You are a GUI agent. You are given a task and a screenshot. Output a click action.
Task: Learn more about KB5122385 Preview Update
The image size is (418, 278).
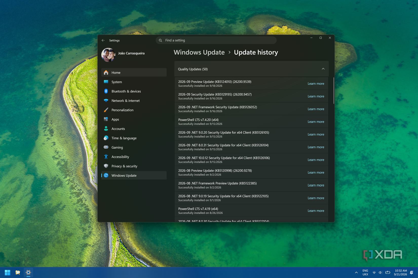click(316, 185)
